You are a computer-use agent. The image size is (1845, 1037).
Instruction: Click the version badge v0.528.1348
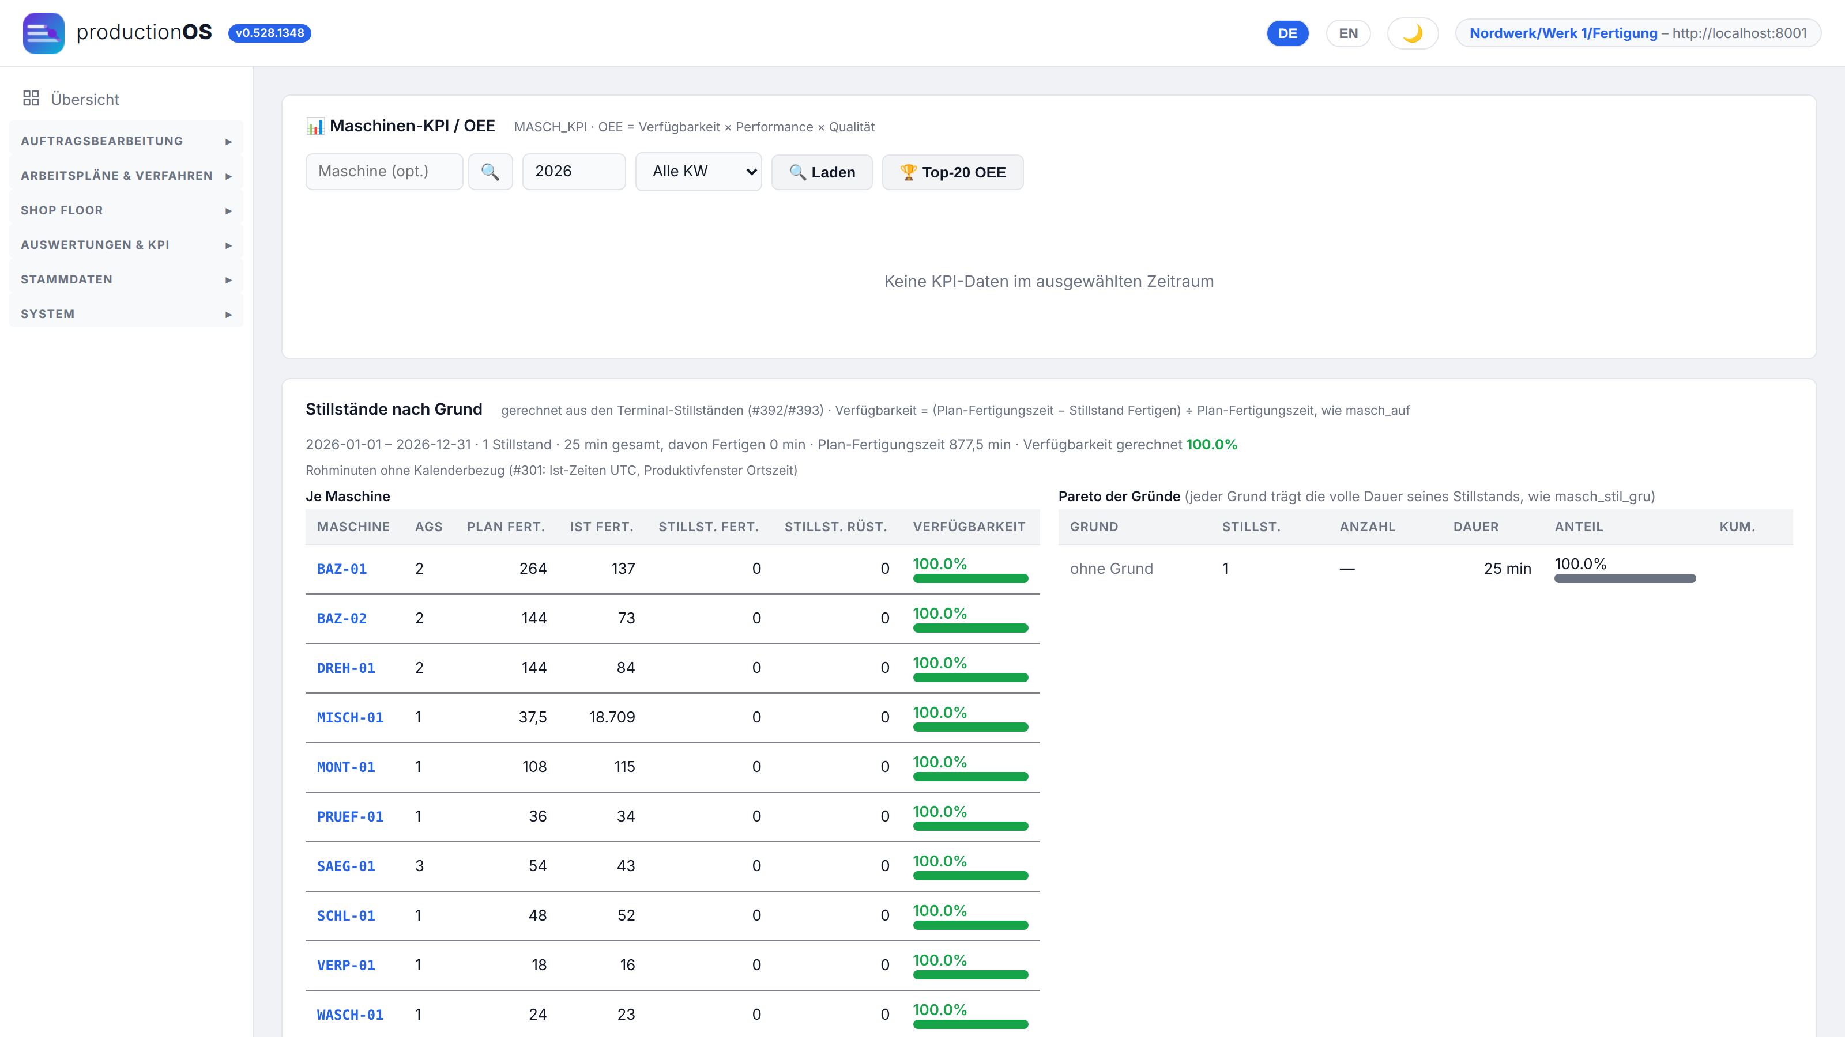click(x=269, y=33)
